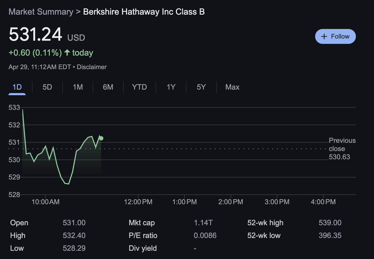Click the +0.60 (0.11%) change text
The width and height of the screenshot is (374, 259).
tap(35, 53)
